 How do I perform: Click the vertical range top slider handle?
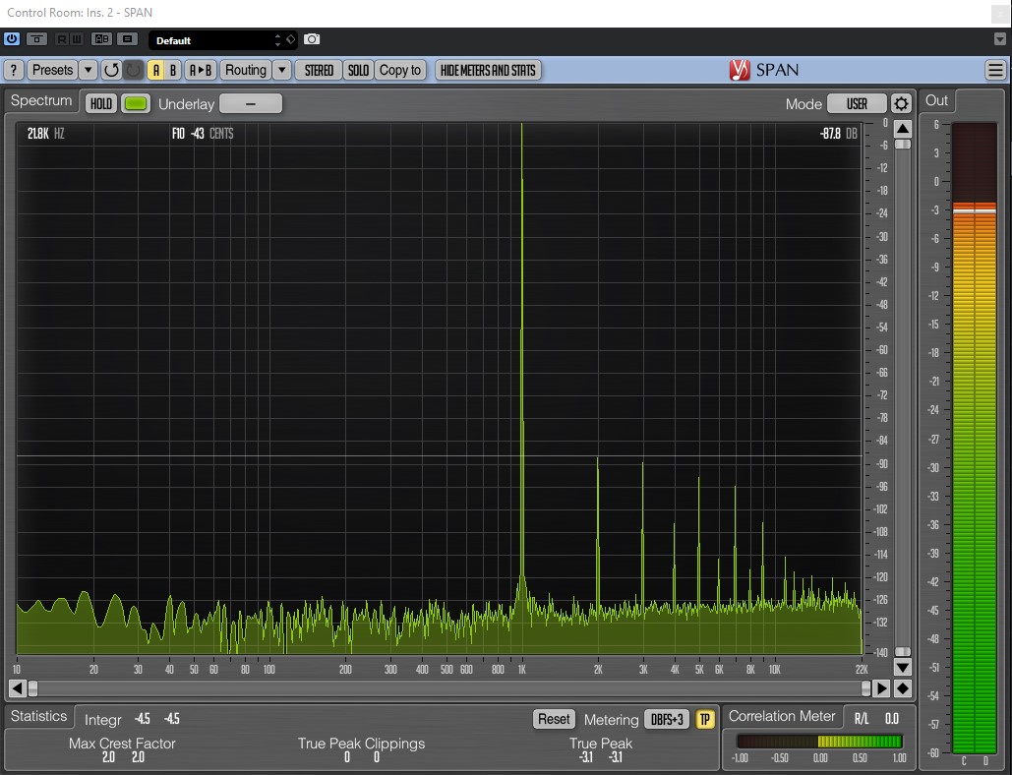coord(902,144)
